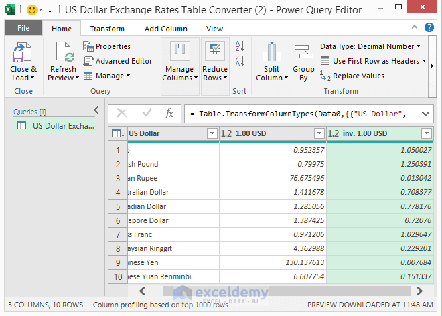Screen dimensions: 442x316
Task: Select row number 1
Action: (118, 150)
